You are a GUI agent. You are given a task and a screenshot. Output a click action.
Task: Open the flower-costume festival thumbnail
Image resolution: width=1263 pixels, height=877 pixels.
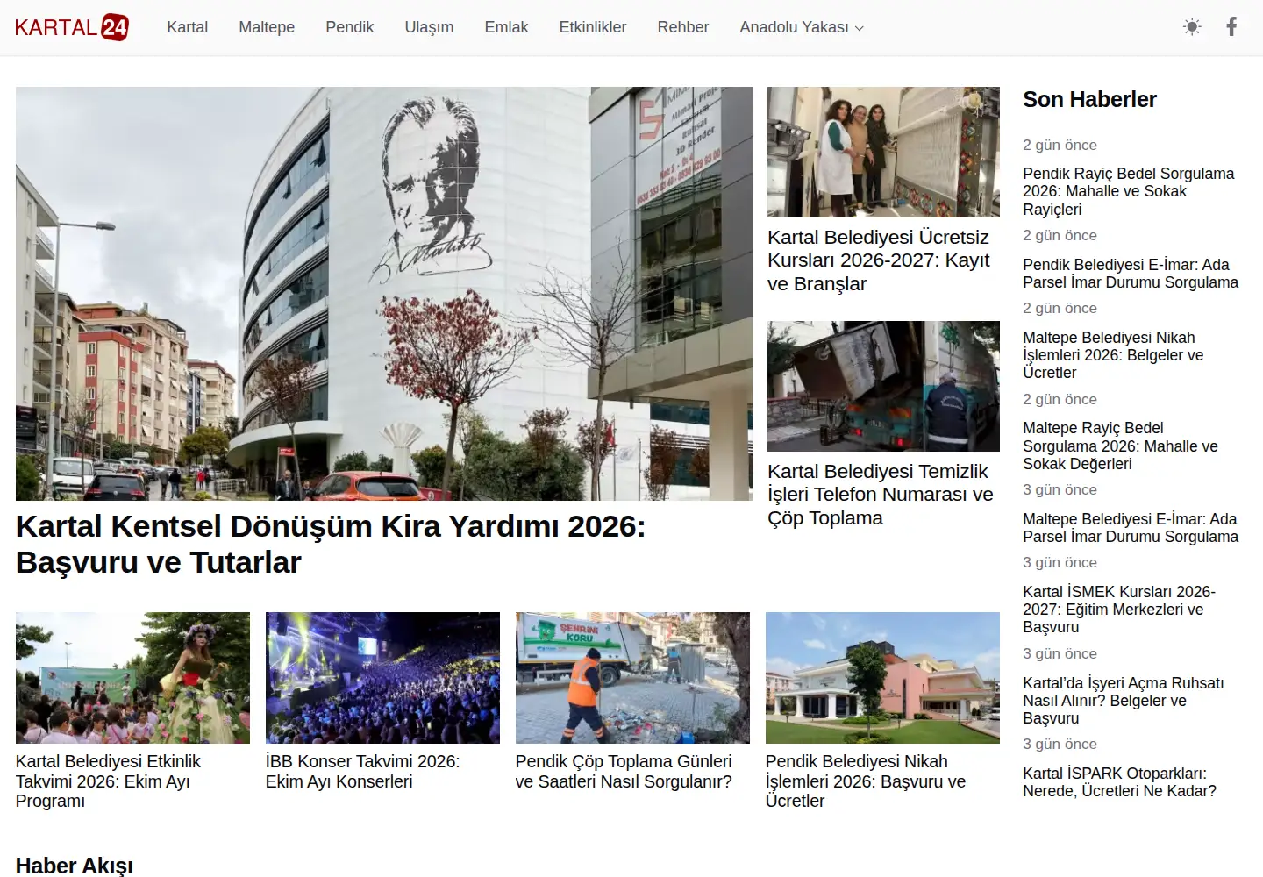tap(132, 678)
